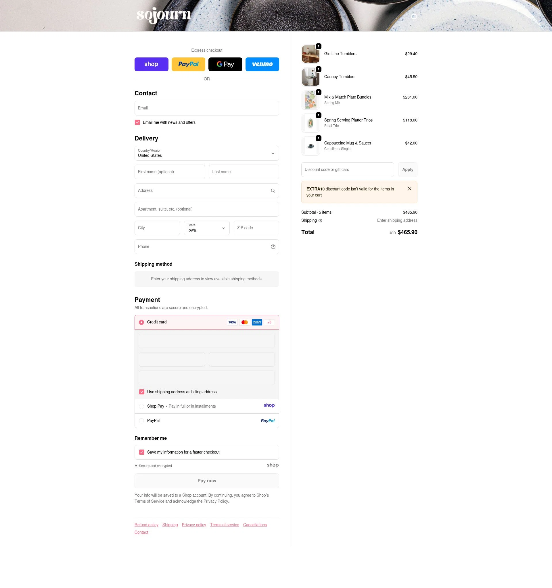Screen dimensions: 552x588
Task: Toggle Use shipping address as billing address
Action: pos(141,392)
